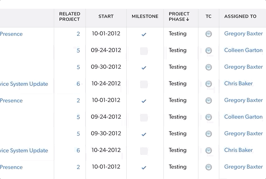Sort by Project Phase column arrow
Screen dimensions: 266x179
(x=188, y=19)
